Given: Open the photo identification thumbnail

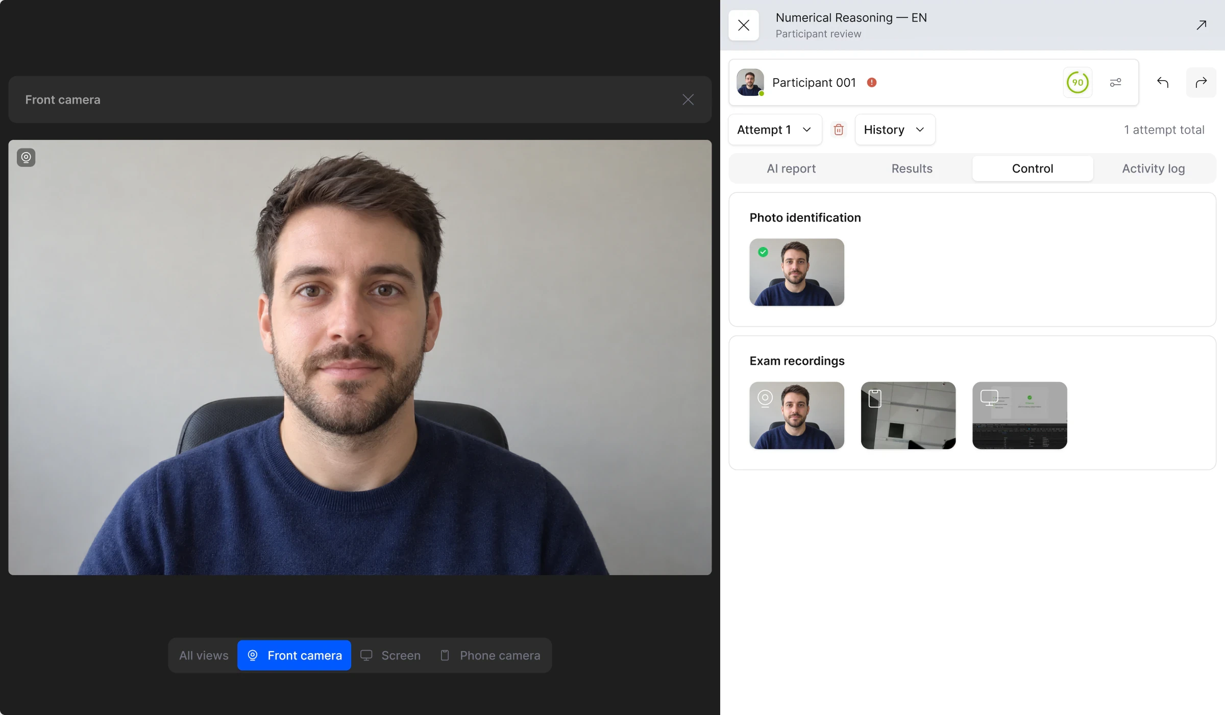Looking at the screenshot, I should click(x=797, y=272).
